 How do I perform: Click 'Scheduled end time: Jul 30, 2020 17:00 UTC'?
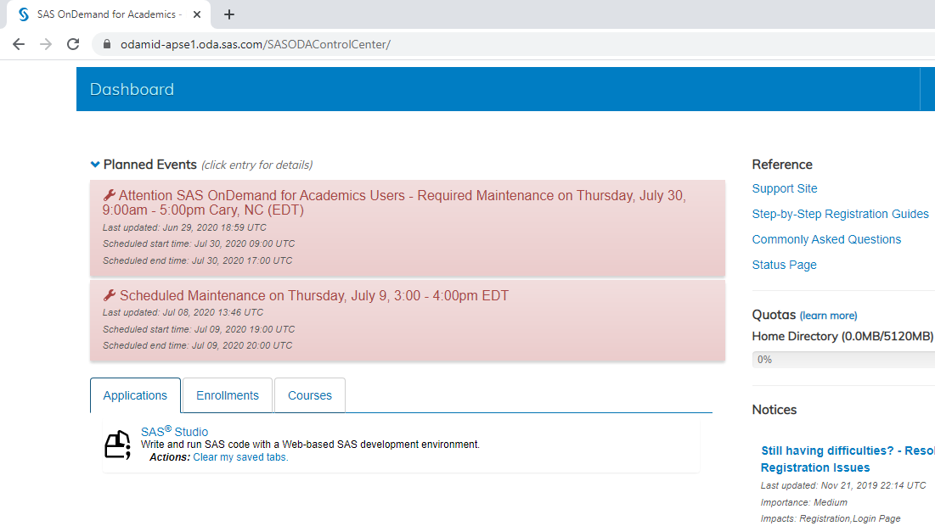click(197, 260)
